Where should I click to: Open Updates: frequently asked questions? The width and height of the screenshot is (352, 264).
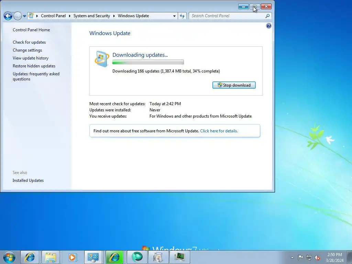[36, 76]
